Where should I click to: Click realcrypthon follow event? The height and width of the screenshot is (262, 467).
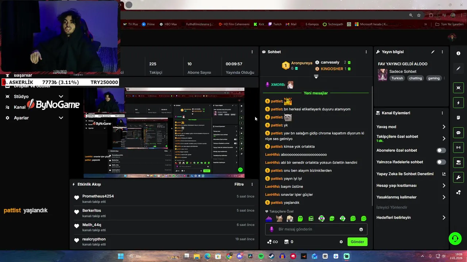[164, 242]
